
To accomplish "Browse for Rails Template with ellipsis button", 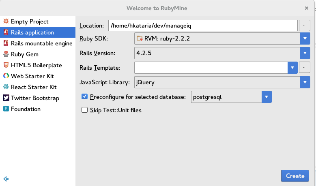I will 305,68.
